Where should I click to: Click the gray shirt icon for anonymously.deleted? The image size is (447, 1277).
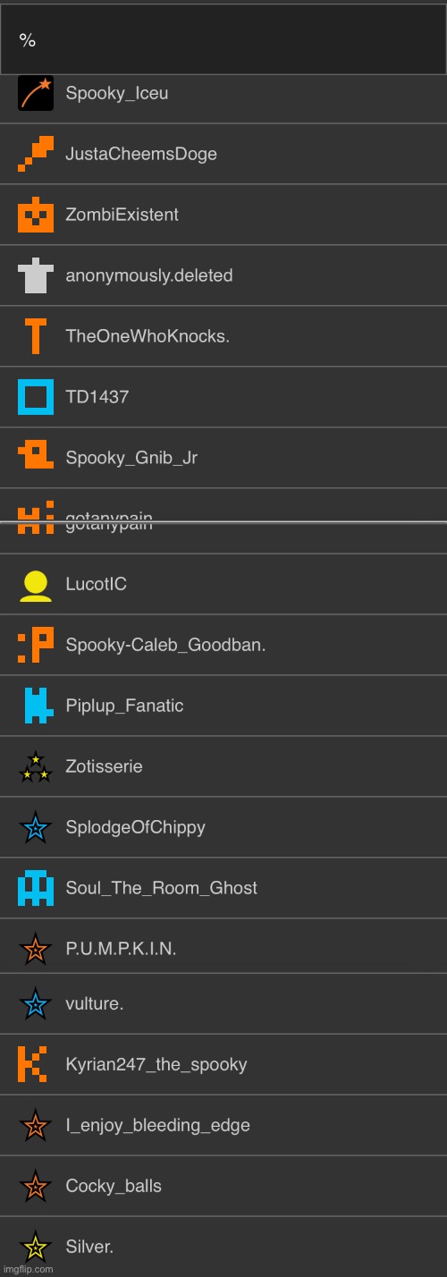36,275
